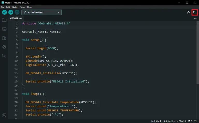Maximize the Arduino IDE window
Viewport: 199px width, 123px height.
tap(187, 3)
